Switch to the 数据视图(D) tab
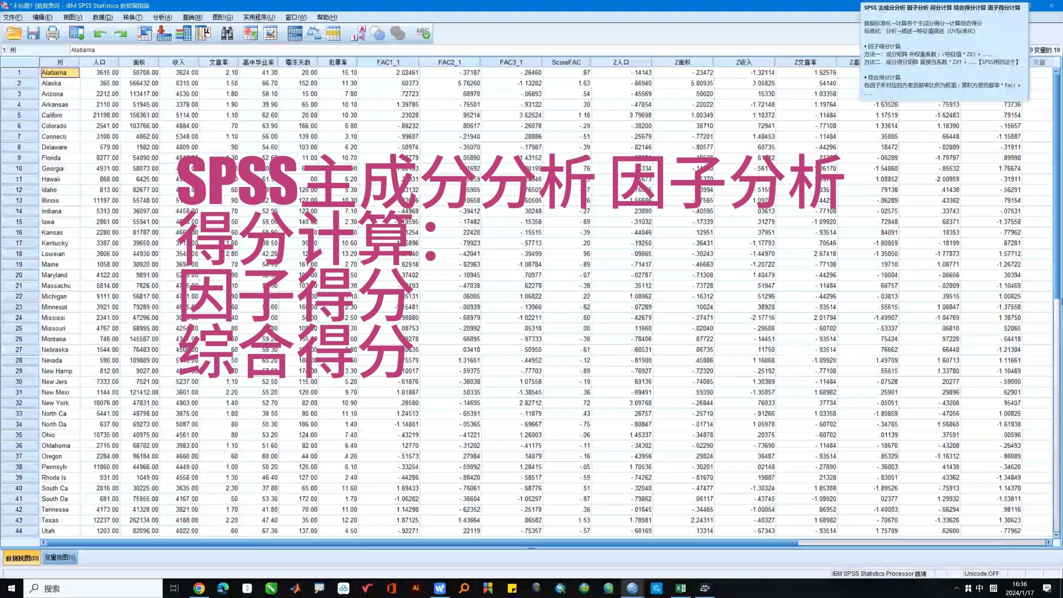The width and height of the screenshot is (1063, 598). click(22, 558)
